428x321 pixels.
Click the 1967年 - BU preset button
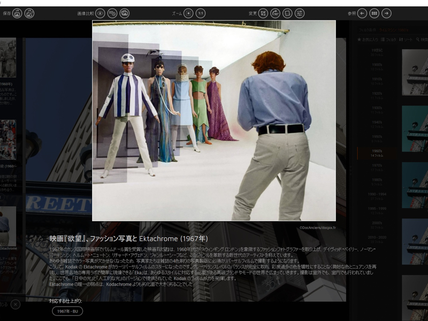67,311
